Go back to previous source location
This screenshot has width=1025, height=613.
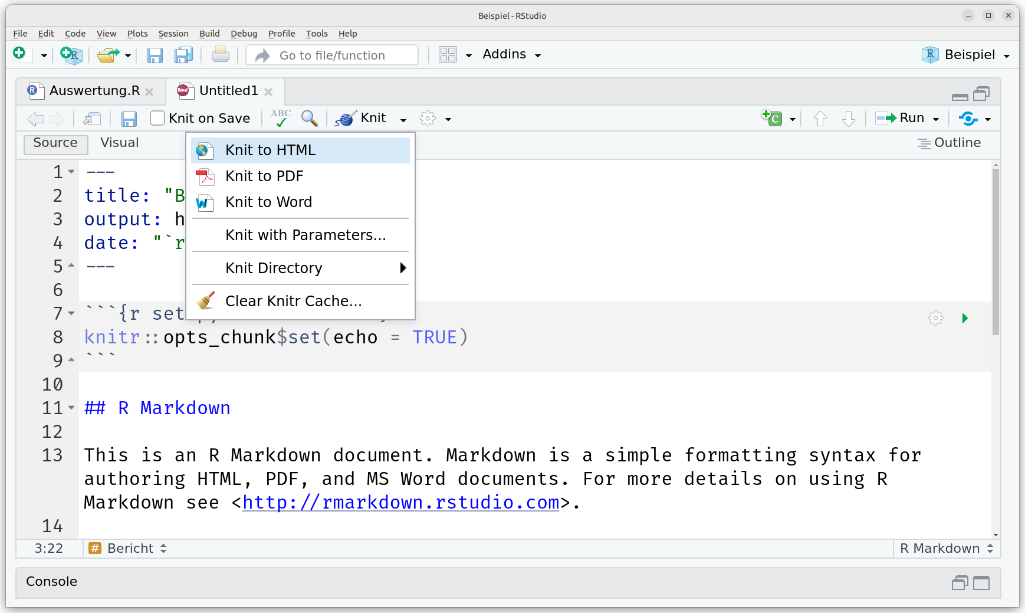[x=36, y=119]
